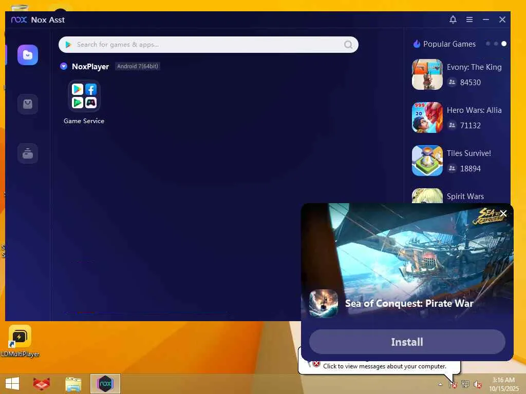526x394 pixels.
Task: Click the Game Service label
Action: 84,121
